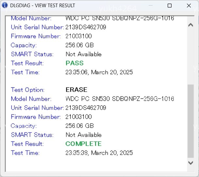Click the firmware number in the ERASE section
The image size is (199, 177).
pyautogui.click(x=78, y=117)
